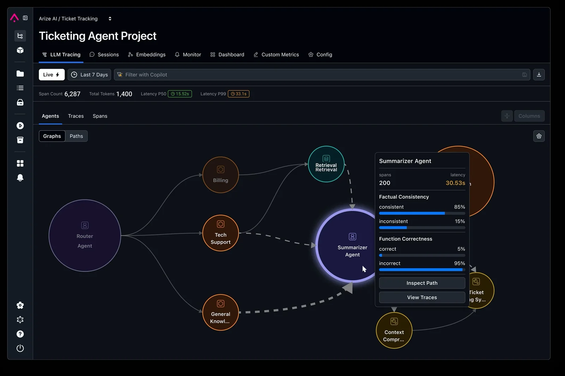Toggle Live mode off
Image resolution: width=565 pixels, height=376 pixels.
point(51,74)
